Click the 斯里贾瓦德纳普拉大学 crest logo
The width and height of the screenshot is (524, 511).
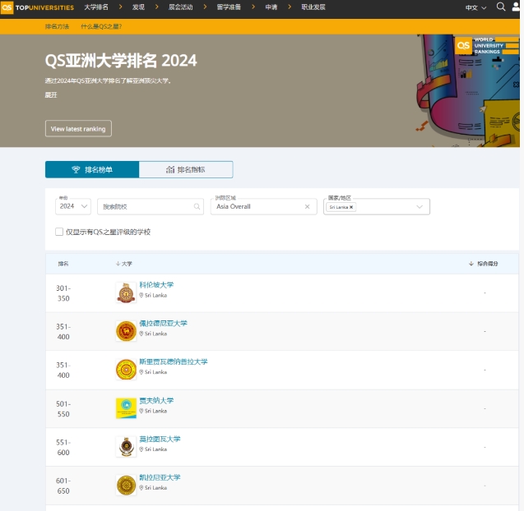click(126, 370)
